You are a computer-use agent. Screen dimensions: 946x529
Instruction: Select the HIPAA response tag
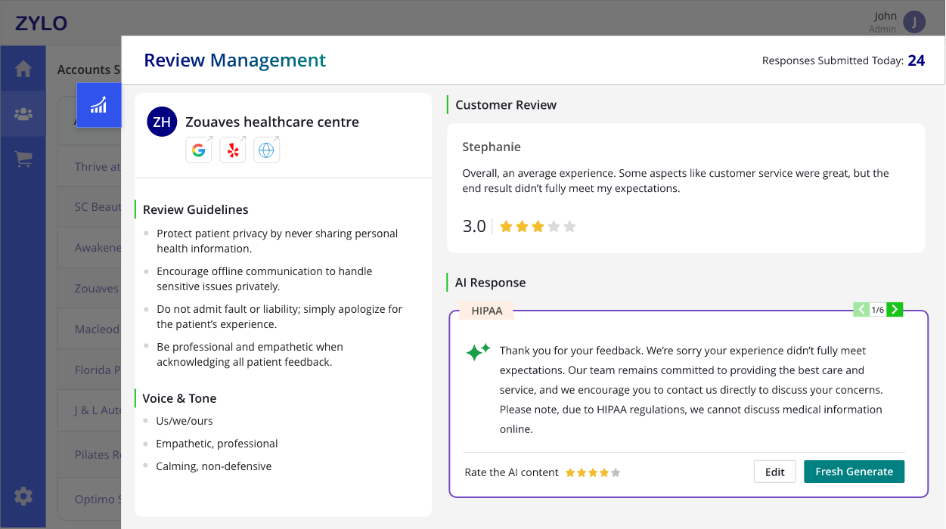(x=486, y=311)
